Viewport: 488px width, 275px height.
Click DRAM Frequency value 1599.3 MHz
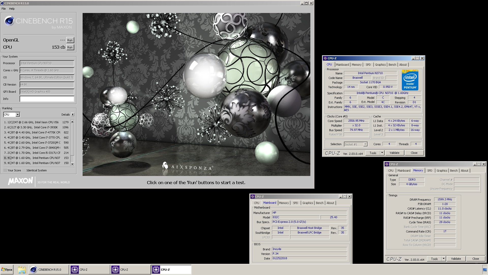click(445, 199)
